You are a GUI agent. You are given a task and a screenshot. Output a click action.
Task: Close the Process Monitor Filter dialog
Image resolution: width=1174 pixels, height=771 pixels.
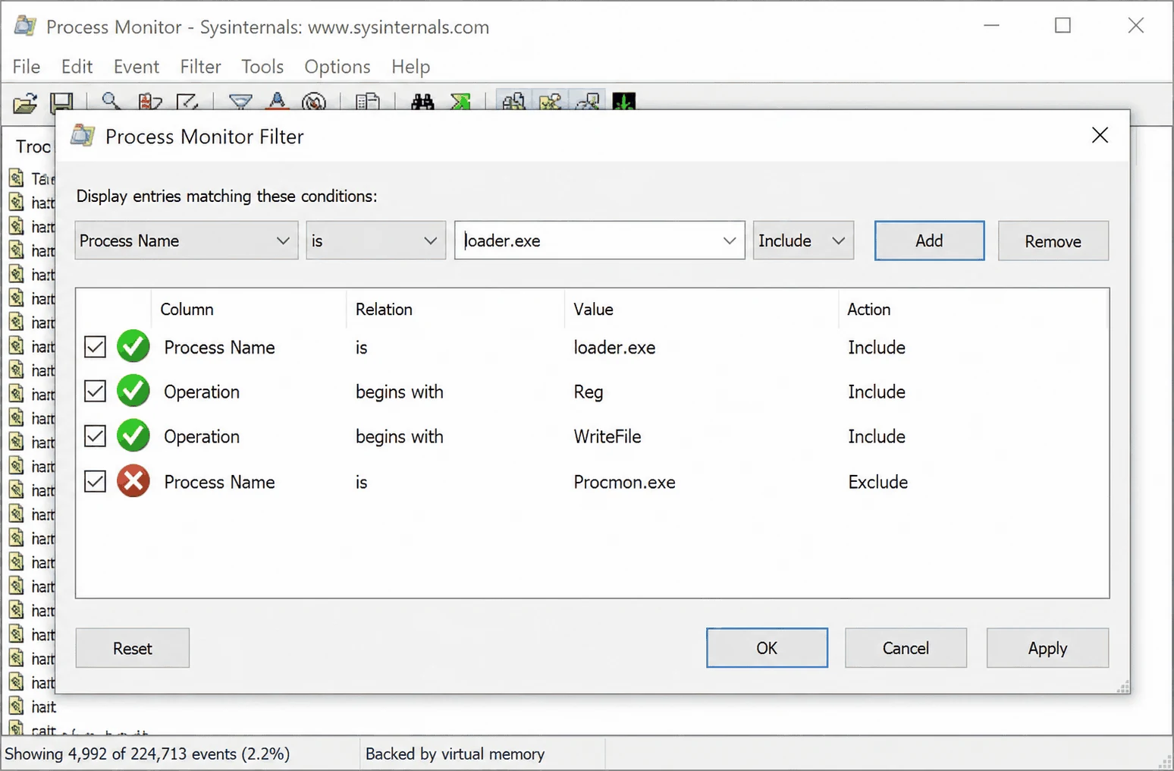(1100, 135)
